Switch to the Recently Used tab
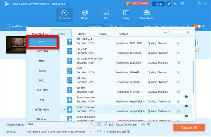The height and width of the screenshot is (137, 211). pyautogui.click(x=41, y=34)
